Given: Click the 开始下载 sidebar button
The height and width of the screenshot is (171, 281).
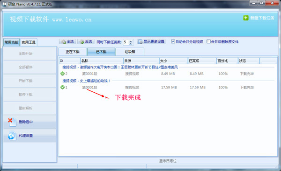Looking at the screenshot, I should point(30,81).
